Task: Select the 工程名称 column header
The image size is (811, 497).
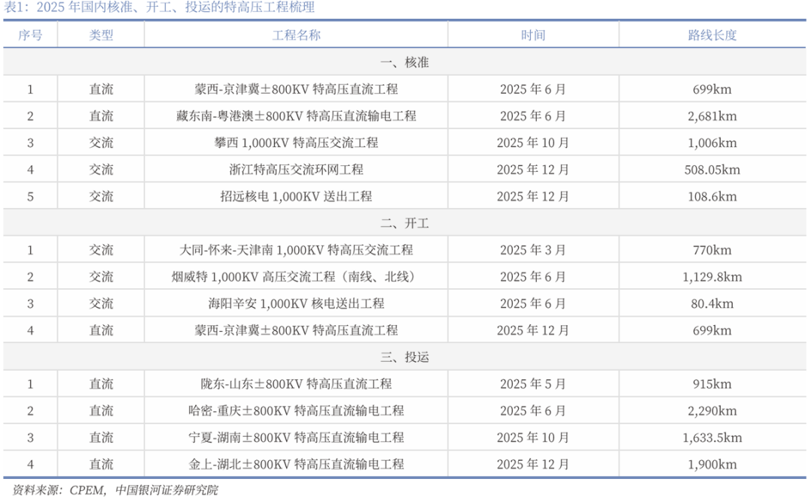Action: (x=296, y=35)
